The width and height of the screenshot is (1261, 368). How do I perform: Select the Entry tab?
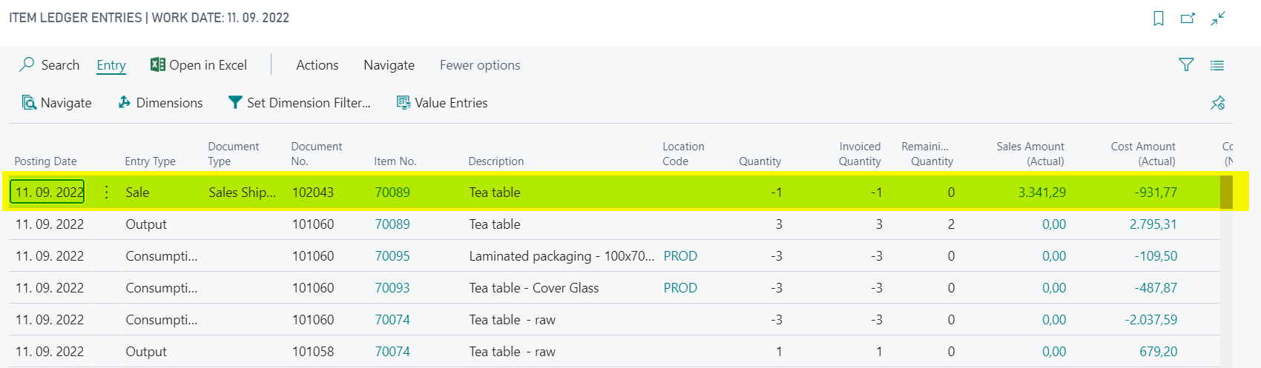(111, 65)
